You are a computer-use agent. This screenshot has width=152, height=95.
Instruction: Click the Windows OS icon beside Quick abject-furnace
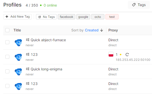(x=28, y=40)
